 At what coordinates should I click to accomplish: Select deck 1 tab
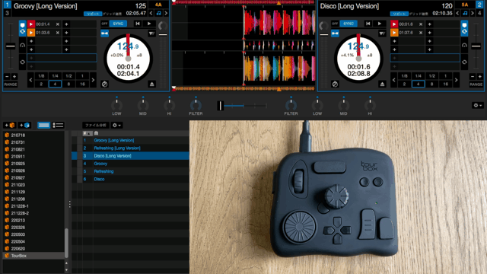[7, 5]
